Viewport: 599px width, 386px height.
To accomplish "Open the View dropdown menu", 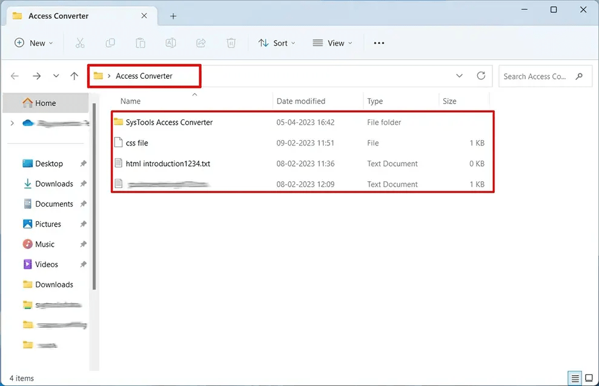I will 333,42.
